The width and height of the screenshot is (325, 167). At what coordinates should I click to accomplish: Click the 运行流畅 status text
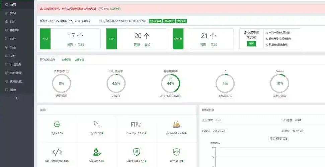click(61, 96)
